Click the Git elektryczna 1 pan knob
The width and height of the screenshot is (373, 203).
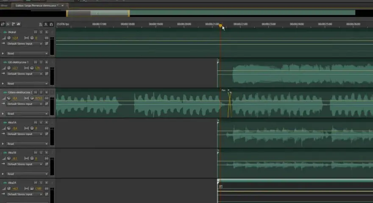pos(32,68)
